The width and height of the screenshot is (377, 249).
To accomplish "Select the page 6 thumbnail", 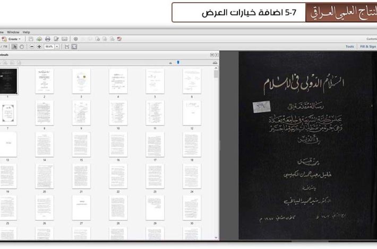I will (192, 81).
